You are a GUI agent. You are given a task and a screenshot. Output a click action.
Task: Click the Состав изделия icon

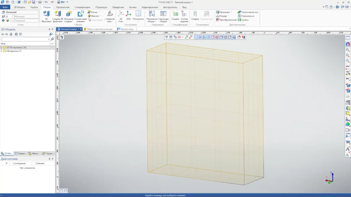(x=184, y=16)
